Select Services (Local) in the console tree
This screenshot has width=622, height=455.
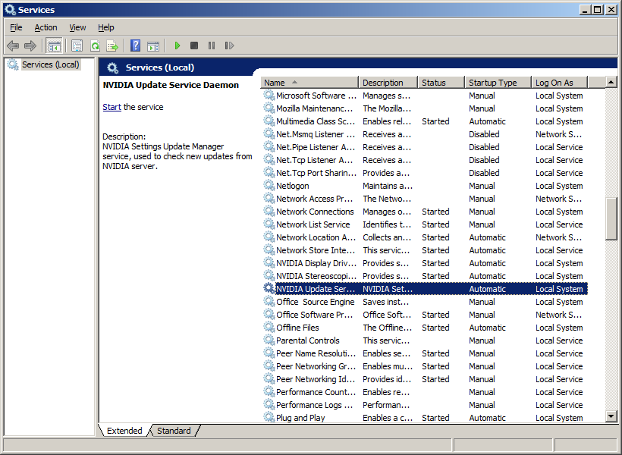pyautogui.click(x=50, y=64)
